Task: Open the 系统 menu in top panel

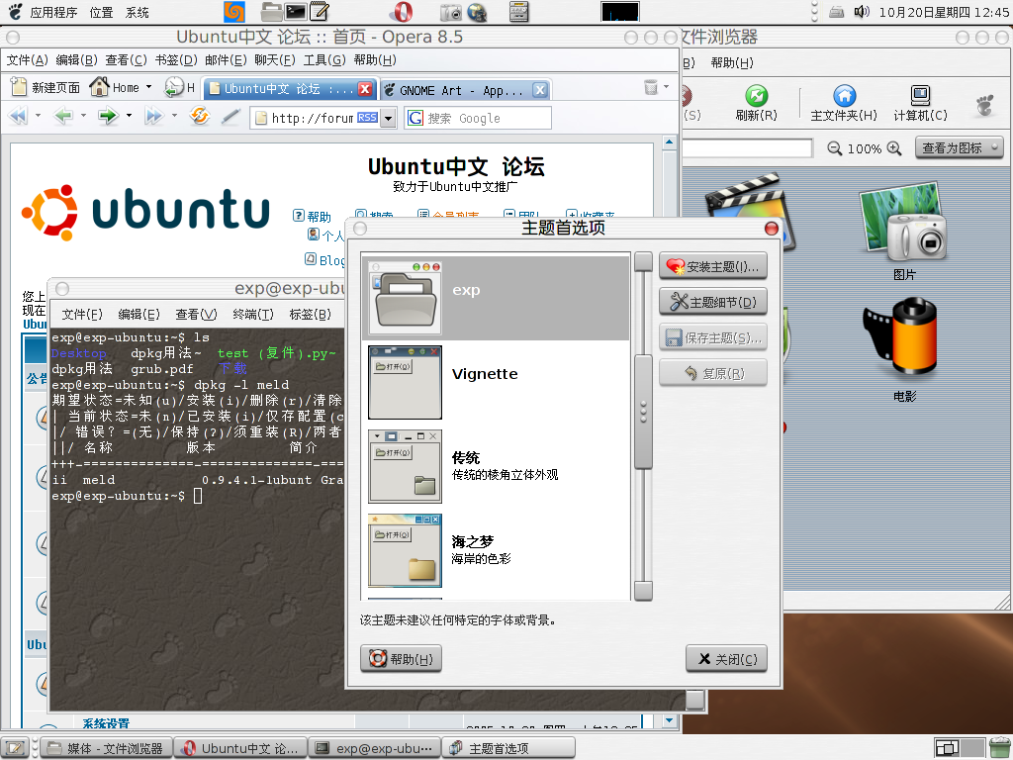Action: pos(137,12)
